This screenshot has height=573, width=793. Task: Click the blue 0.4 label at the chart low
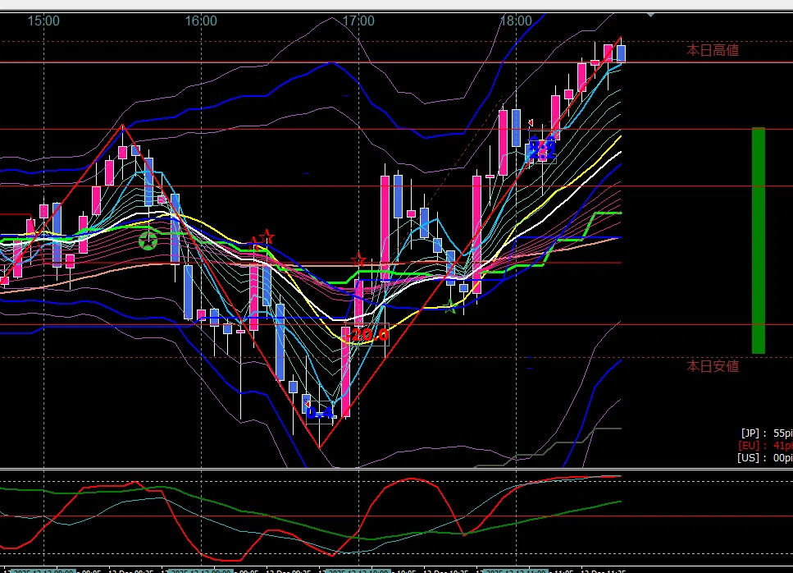321,413
